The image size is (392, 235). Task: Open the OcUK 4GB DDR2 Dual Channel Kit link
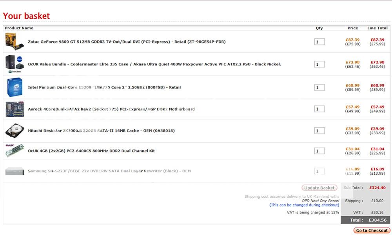[x=91, y=151]
